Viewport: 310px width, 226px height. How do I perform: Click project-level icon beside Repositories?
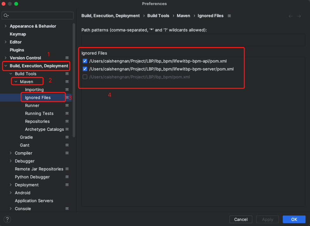coord(67,121)
